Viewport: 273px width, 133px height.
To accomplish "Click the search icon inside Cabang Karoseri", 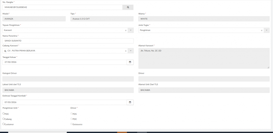I will click(x=5, y=51).
